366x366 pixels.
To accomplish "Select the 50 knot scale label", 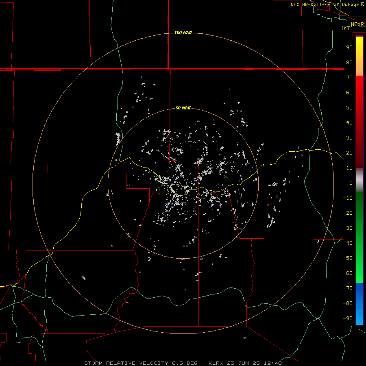I will tap(349, 108).
